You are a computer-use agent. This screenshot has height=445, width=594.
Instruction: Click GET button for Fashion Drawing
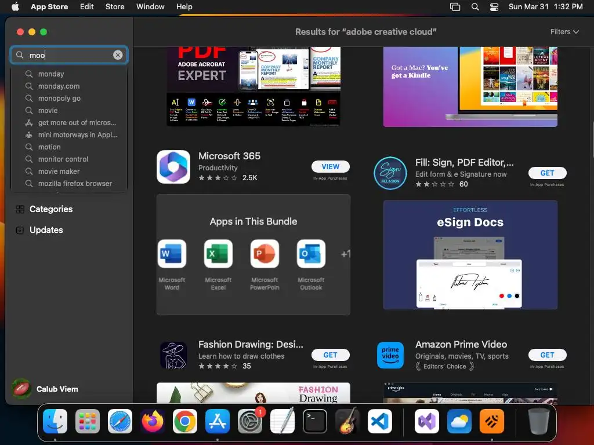pyautogui.click(x=330, y=355)
